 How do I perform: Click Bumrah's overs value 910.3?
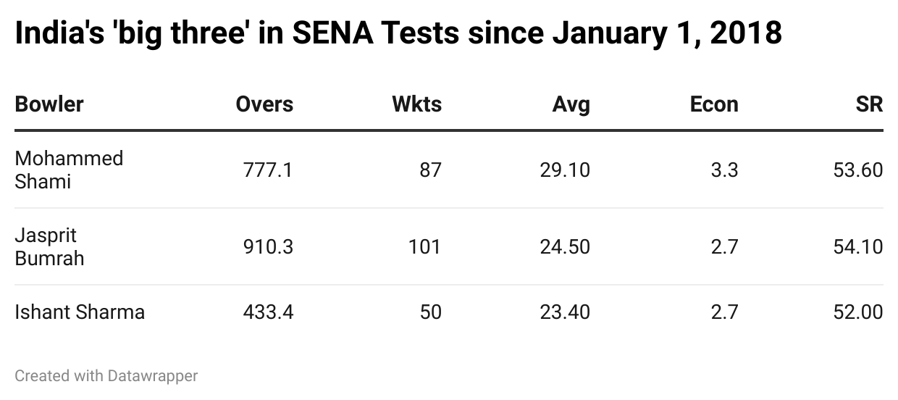click(268, 247)
